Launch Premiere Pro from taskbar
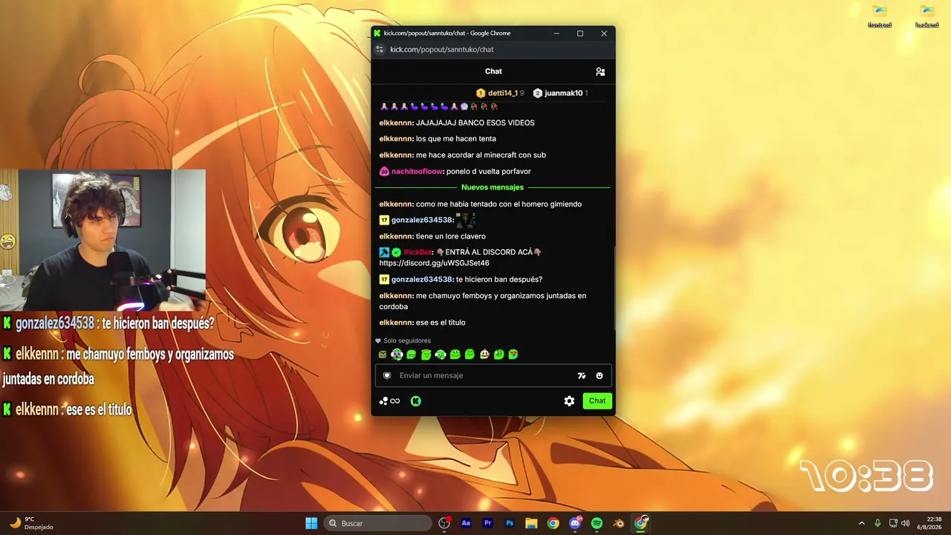This screenshot has height=535, width=951. click(x=488, y=523)
